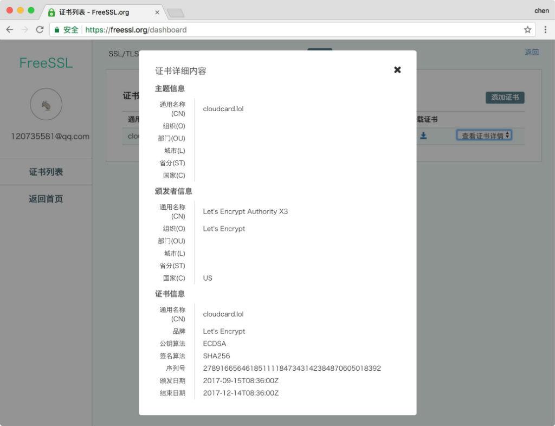Click the FreeSSL logo
This screenshot has height=426, width=555.
46,63
